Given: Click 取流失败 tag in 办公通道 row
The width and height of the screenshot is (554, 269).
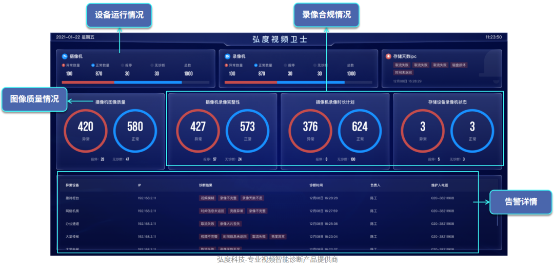Looking at the screenshot, I should tap(207, 224).
